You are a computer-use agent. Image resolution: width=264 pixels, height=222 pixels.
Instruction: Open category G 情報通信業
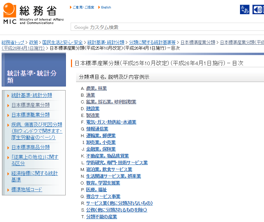point(97,129)
